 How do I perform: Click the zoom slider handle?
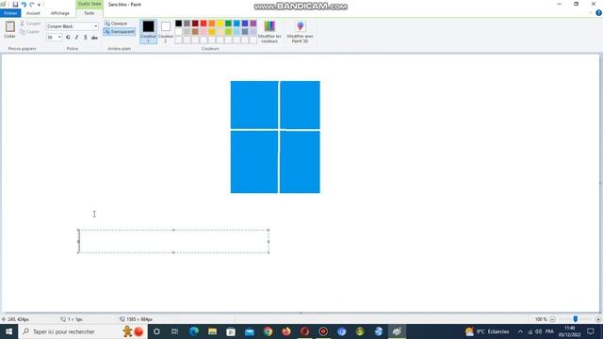tap(576, 319)
